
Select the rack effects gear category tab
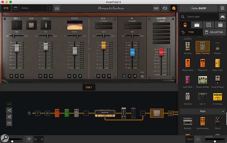pos(220,25)
